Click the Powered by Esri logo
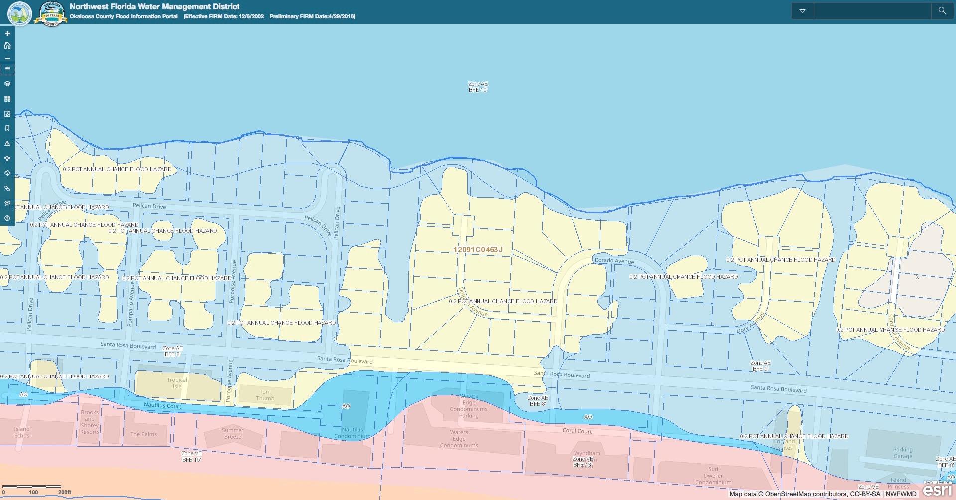This screenshot has width=956, height=500. 938,489
